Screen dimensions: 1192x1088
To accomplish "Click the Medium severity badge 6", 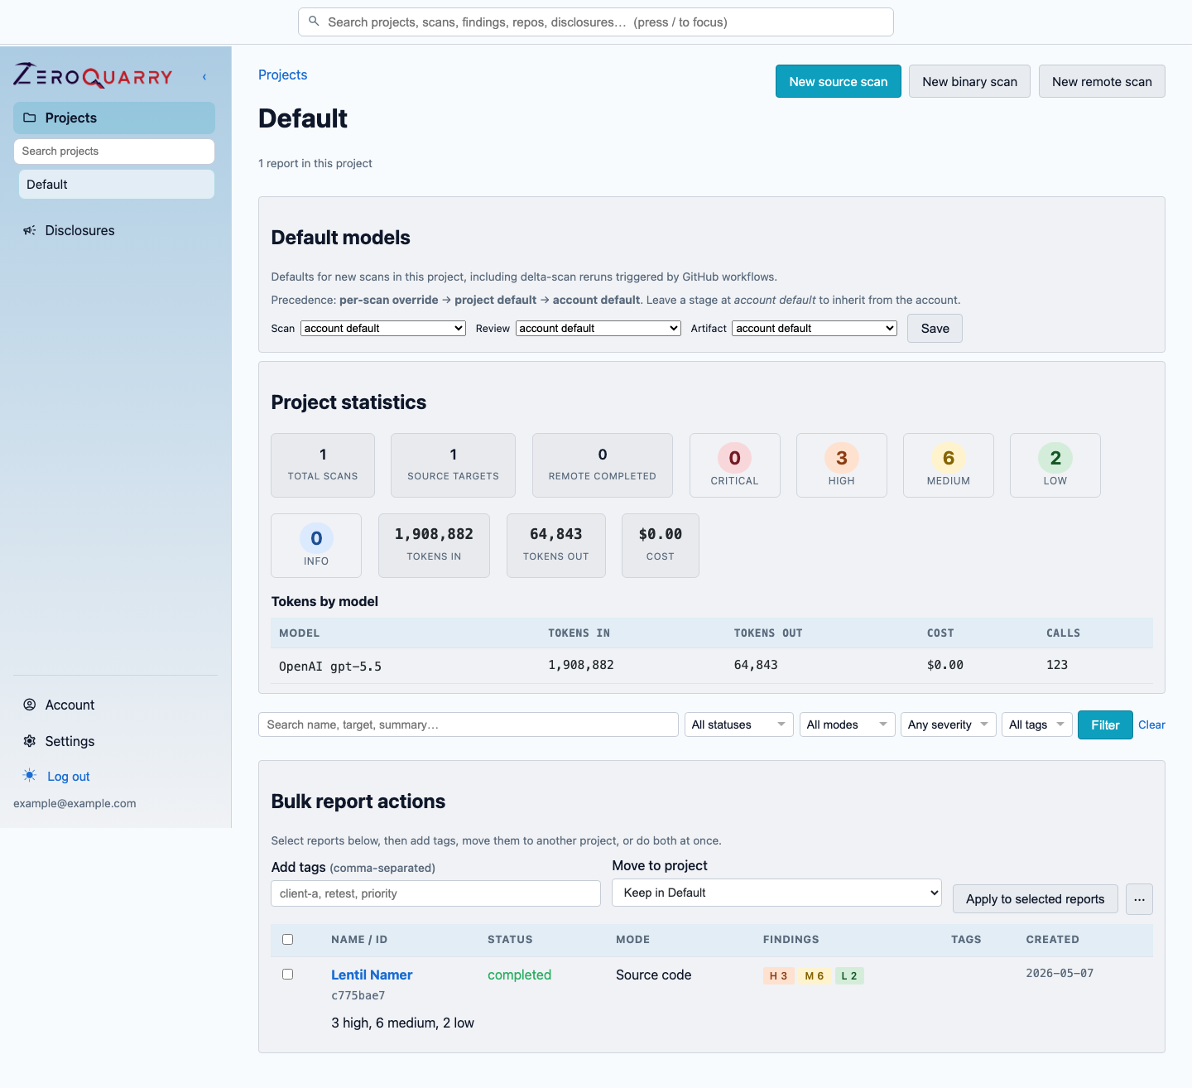I will coord(949,458).
